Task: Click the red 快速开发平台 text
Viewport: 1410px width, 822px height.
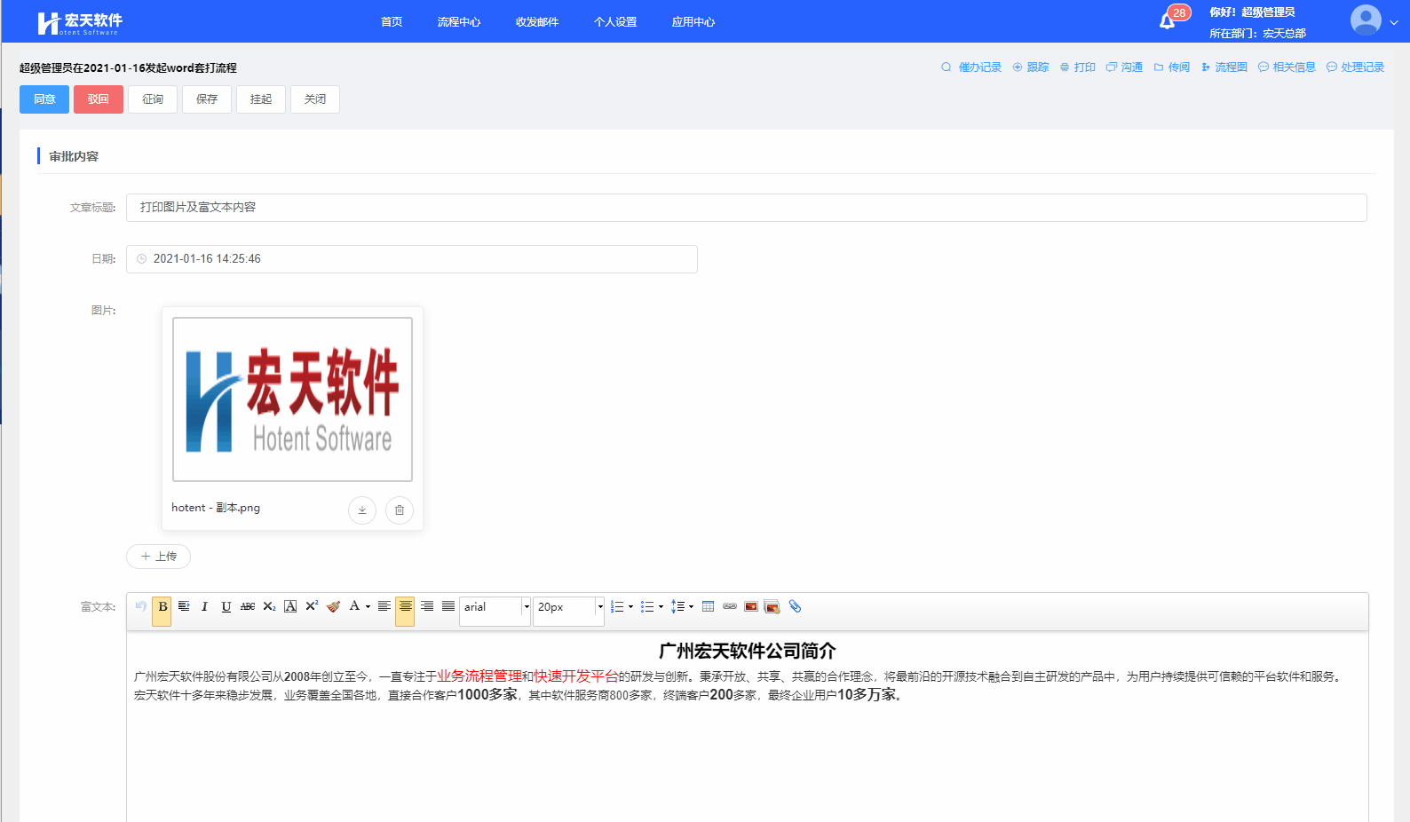Action: click(x=576, y=676)
